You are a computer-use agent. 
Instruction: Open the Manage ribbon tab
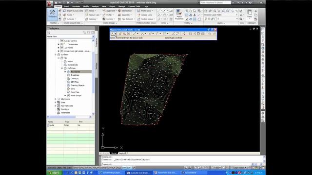pos(121,6)
